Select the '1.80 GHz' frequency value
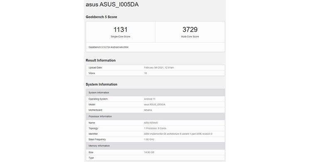 (149, 139)
